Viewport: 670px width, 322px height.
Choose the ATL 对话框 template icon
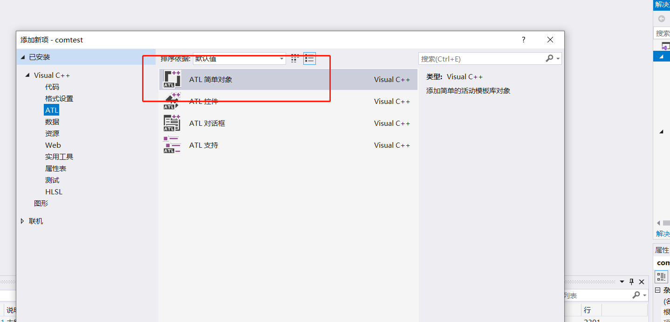coord(172,123)
